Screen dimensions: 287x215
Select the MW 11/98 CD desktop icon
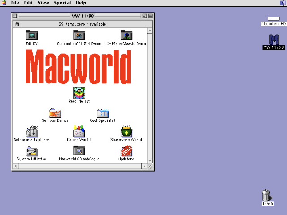click(x=274, y=39)
